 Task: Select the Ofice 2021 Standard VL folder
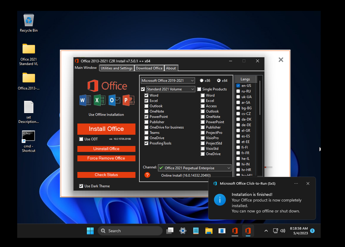coord(28,54)
